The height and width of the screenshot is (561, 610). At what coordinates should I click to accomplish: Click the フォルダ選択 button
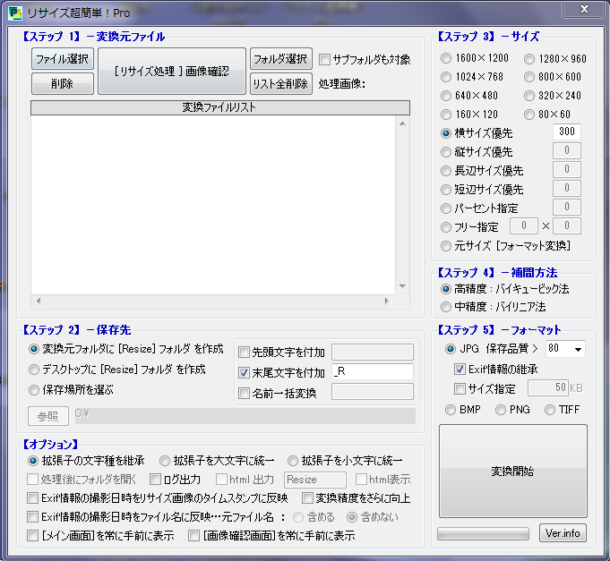[x=281, y=59]
